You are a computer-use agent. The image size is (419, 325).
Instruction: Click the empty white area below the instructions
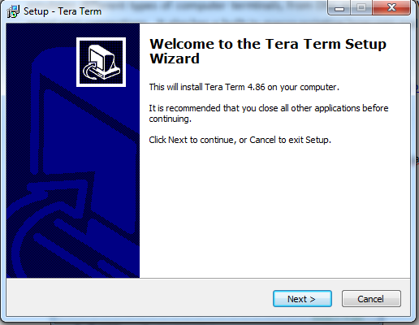click(274, 211)
